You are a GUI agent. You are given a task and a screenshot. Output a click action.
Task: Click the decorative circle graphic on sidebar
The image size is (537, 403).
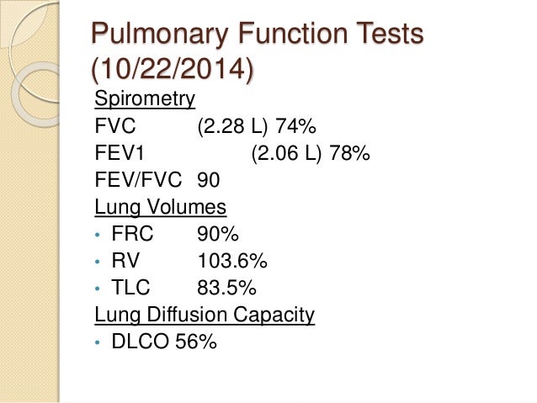(35, 94)
